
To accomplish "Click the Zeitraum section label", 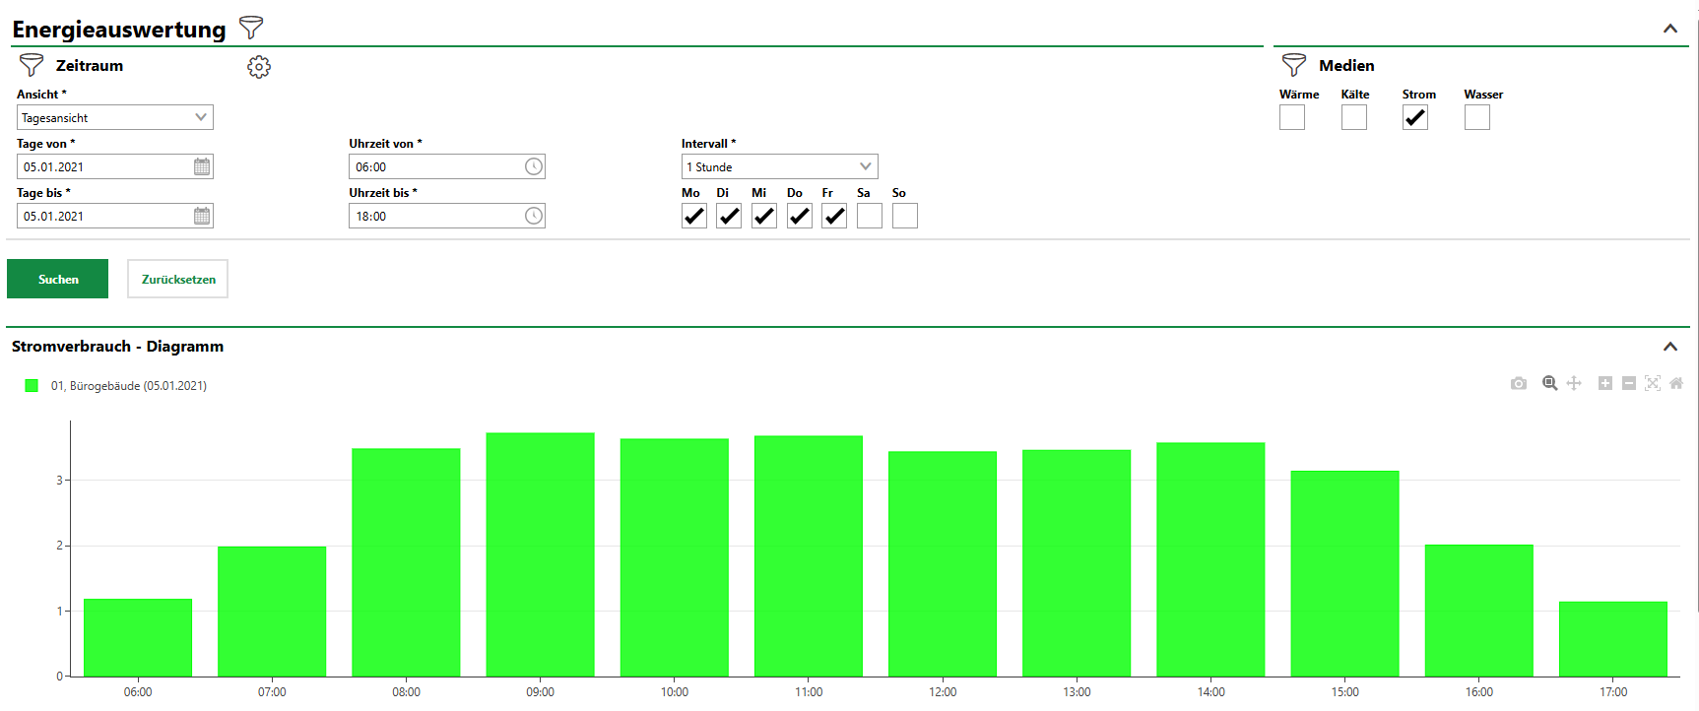I will [x=90, y=66].
